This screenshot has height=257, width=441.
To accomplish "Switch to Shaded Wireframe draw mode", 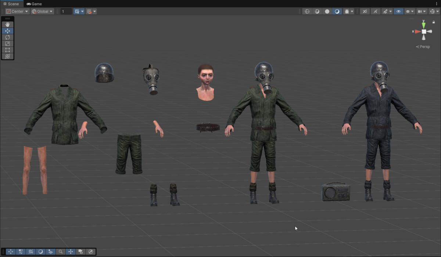I will [x=317, y=11].
